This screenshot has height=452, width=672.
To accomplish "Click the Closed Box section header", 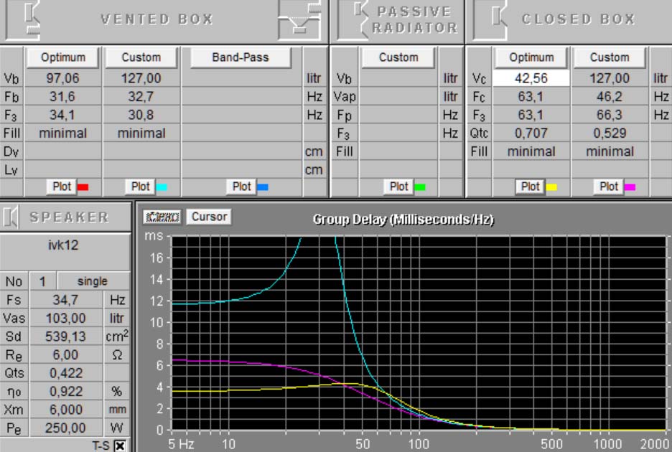I will click(578, 19).
